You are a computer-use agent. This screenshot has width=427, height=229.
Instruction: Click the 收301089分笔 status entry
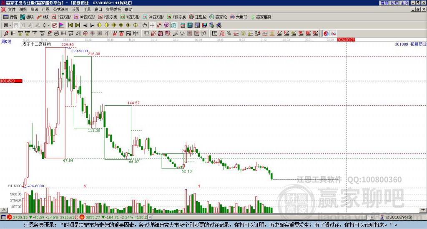click(x=399, y=217)
